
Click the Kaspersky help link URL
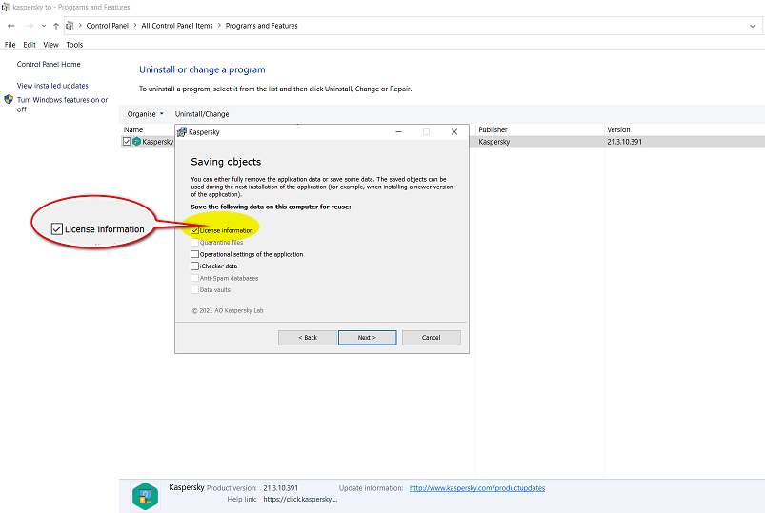(x=300, y=499)
